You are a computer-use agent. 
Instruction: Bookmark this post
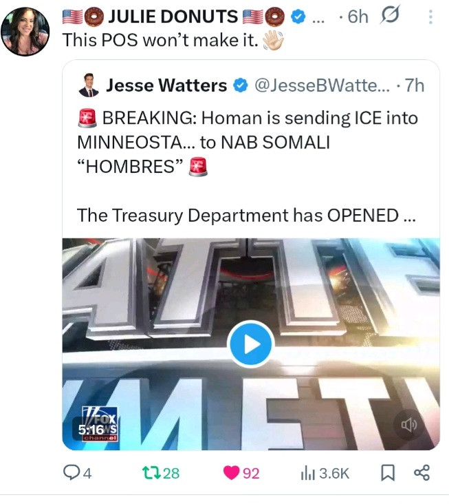tap(388, 473)
